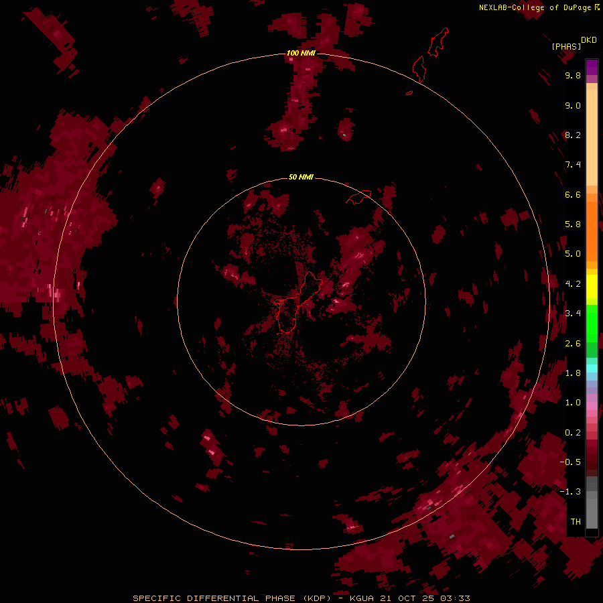Click the red Guam island outline at radar center
Image resolution: width=603 pixels, height=603 pixels.
297,302
